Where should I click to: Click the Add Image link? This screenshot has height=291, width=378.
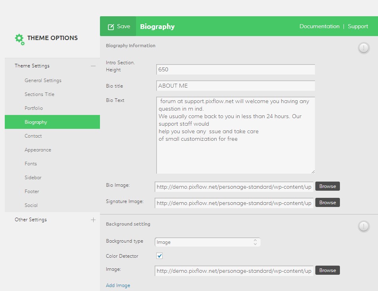[x=118, y=285]
